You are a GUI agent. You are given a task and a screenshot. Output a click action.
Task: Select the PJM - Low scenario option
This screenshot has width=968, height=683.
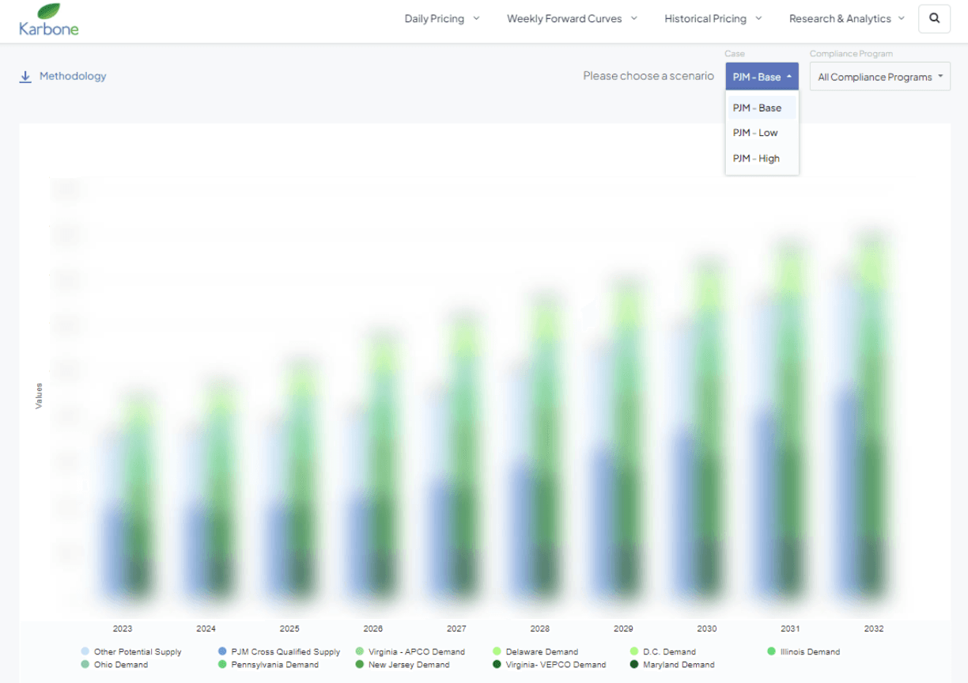click(755, 133)
